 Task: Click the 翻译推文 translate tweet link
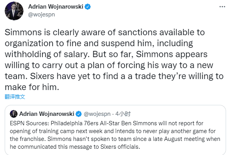15,97
